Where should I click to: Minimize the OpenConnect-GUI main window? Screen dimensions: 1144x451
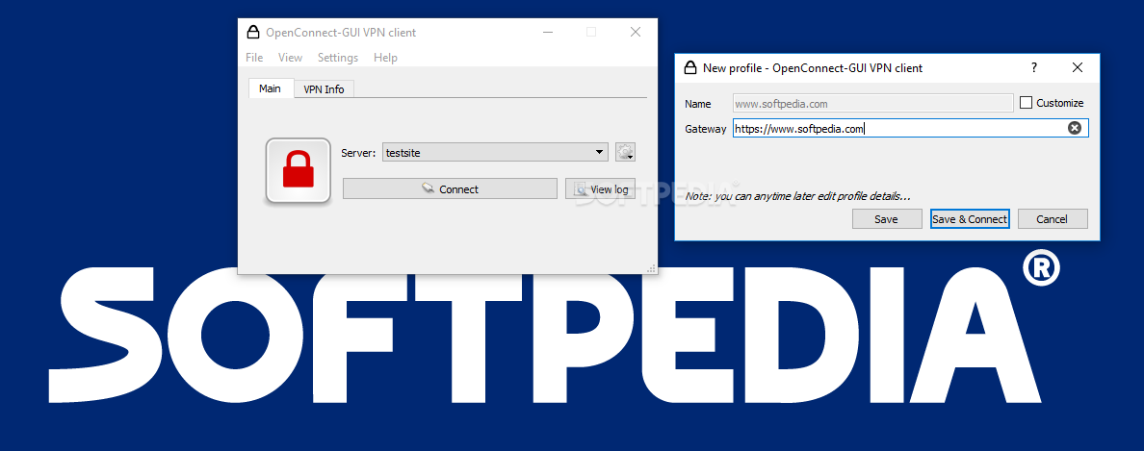pos(548,32)
